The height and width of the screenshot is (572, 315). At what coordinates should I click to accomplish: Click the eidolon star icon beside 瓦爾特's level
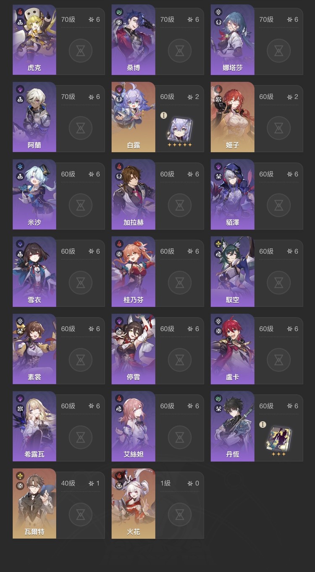point(91,483)
